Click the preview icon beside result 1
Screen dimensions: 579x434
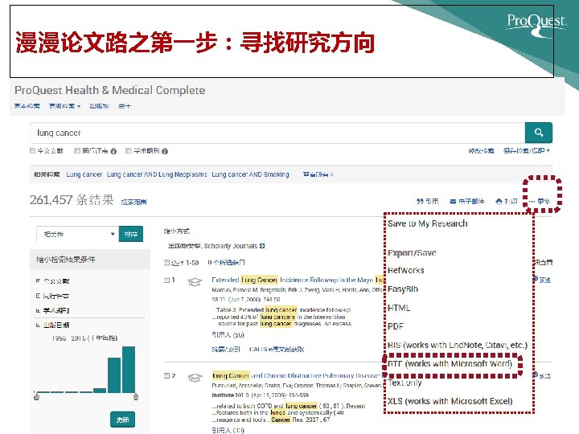pos(535,280)
